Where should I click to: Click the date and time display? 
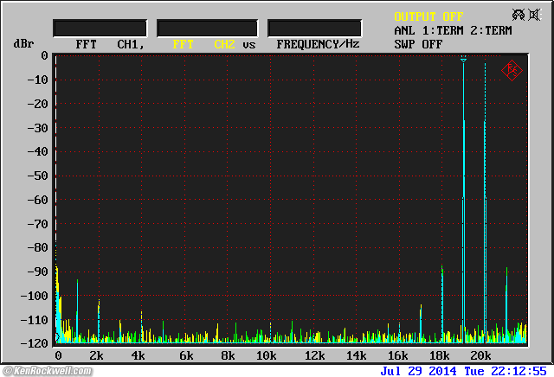pyautogui.click(x=463, y=370)
